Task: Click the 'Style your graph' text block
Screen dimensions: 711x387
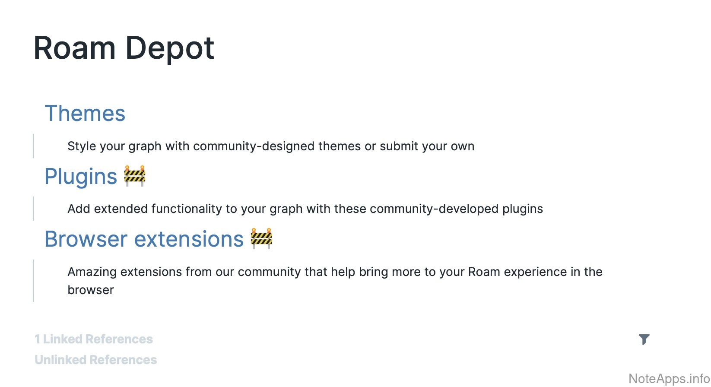Action: [270, 146]
